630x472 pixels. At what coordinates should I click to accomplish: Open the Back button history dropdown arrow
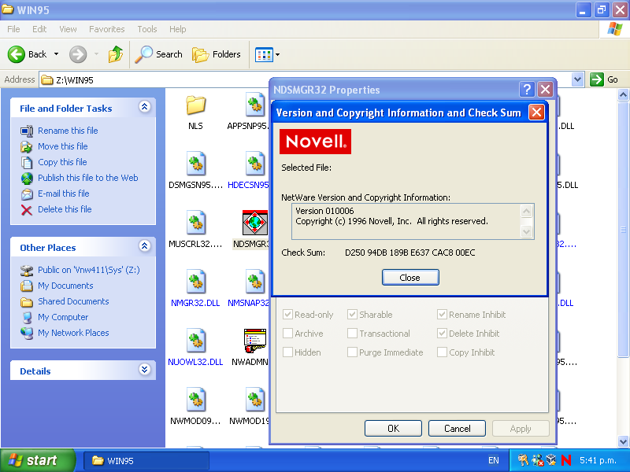56,54
